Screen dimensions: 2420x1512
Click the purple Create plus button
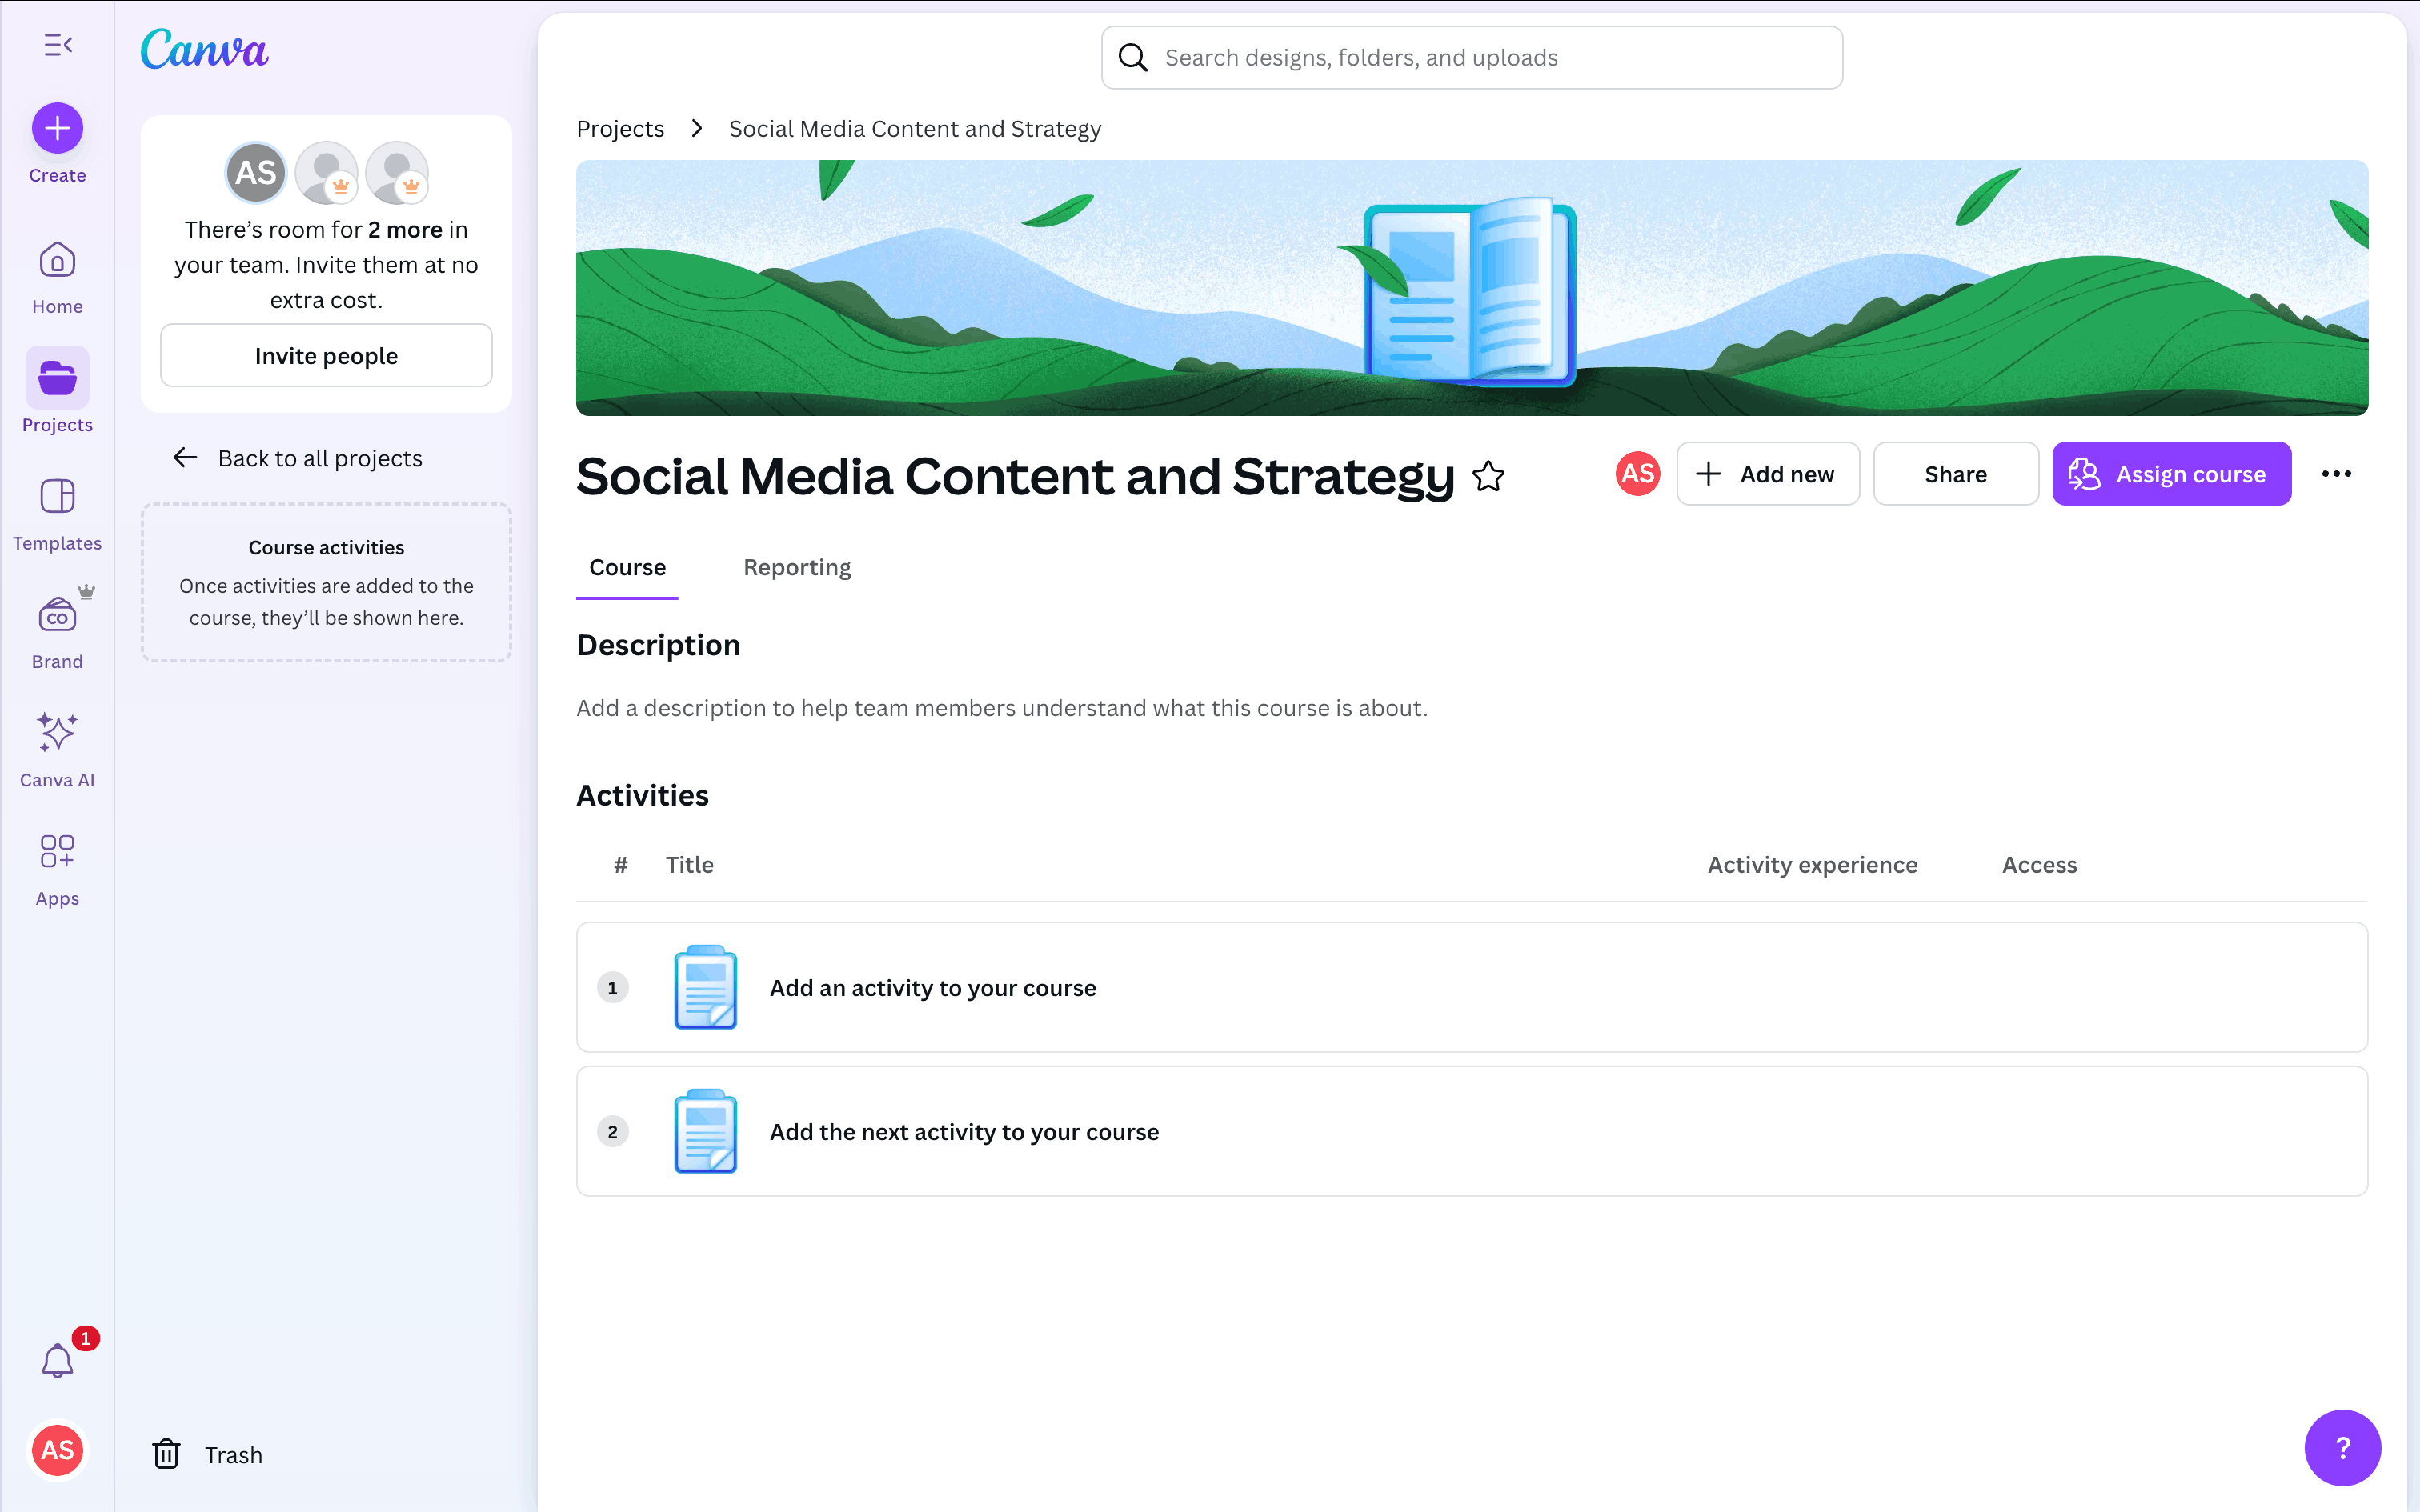57,128
